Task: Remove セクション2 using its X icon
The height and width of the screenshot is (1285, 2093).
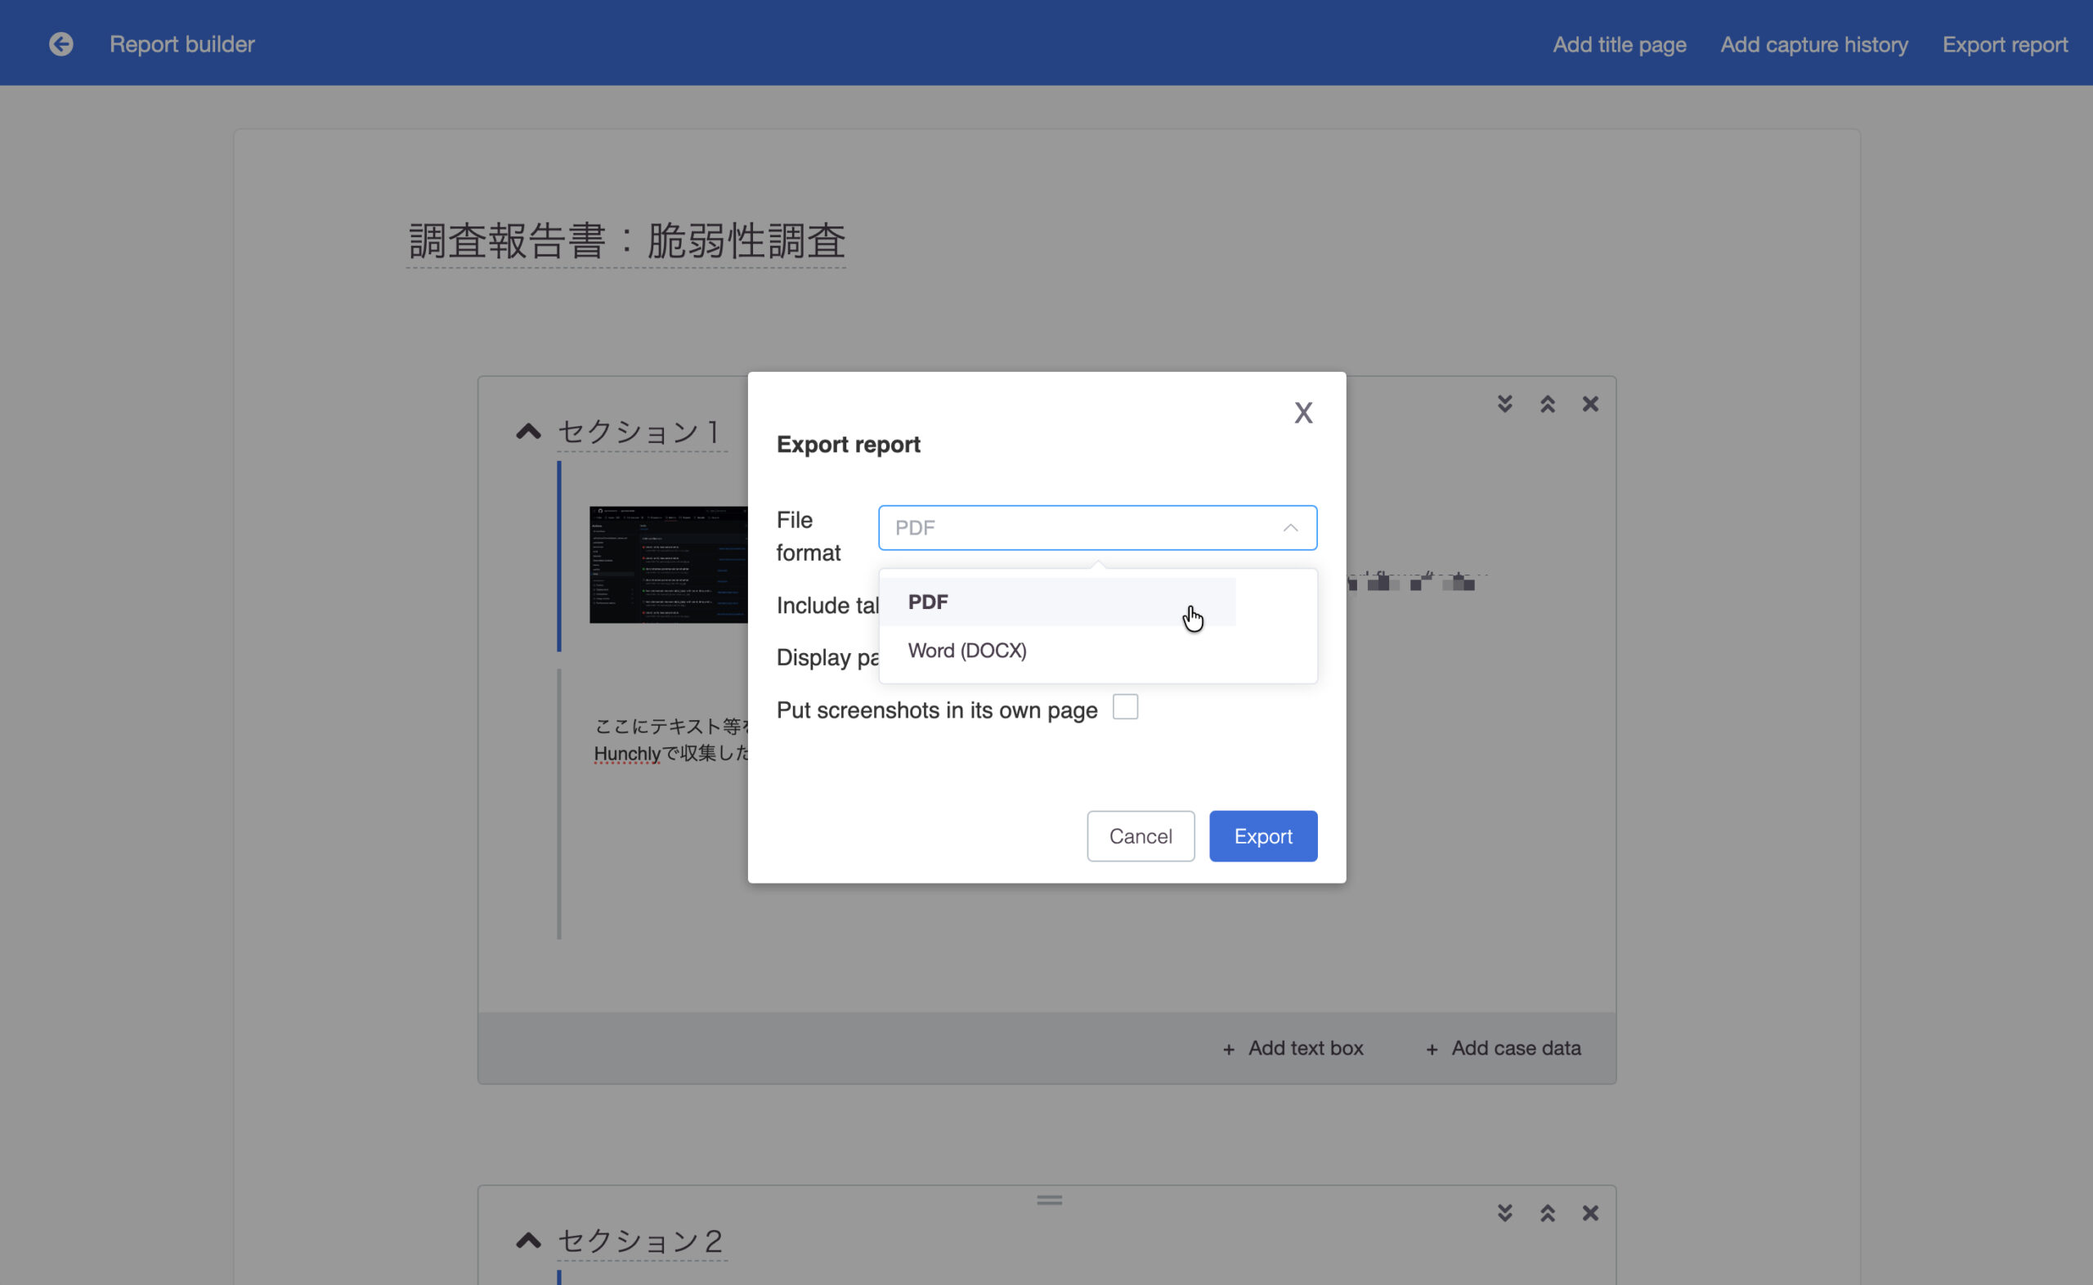Action: (1590, 1213)
